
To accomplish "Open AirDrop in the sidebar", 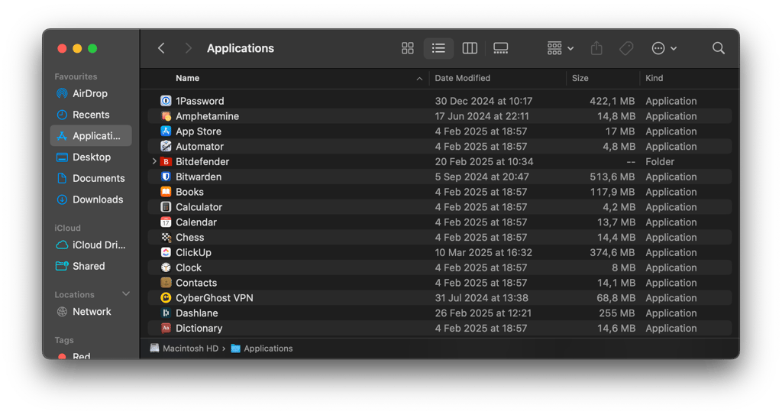I will pos(91,93).
